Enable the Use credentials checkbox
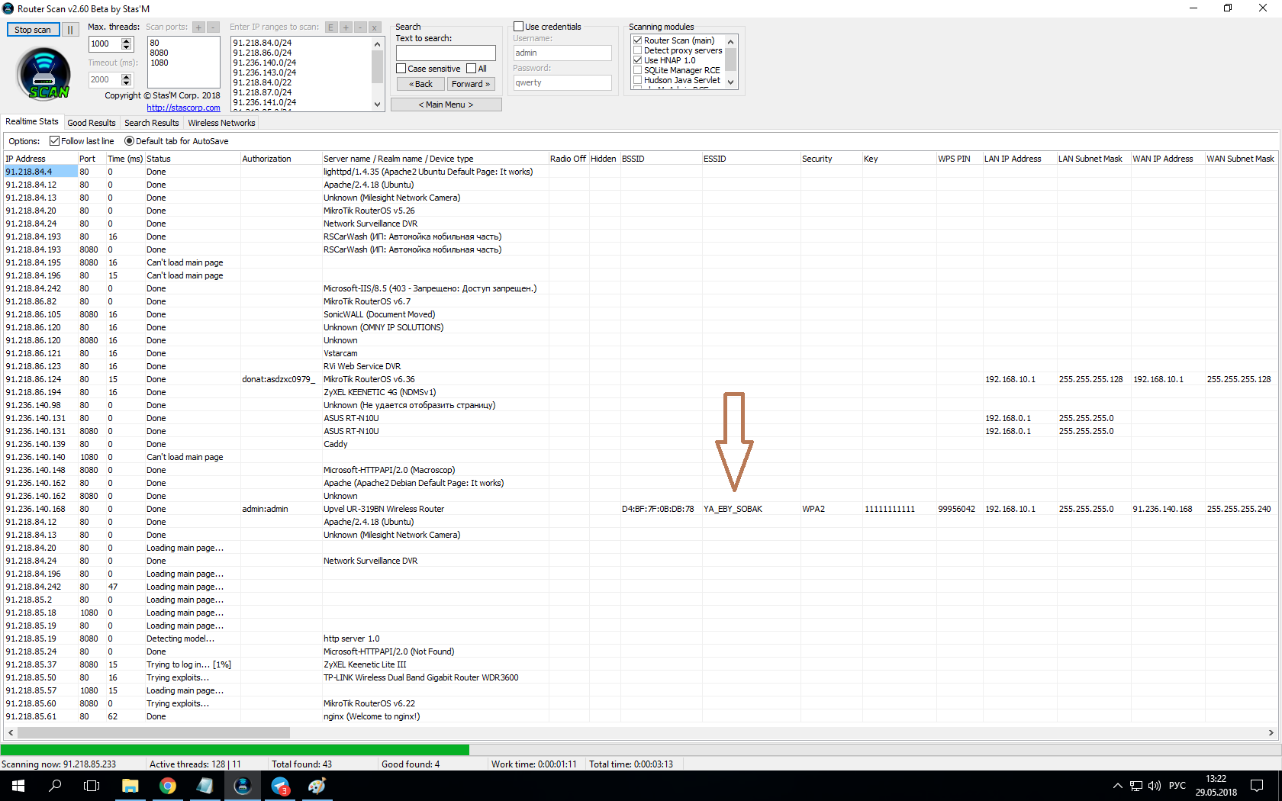 (x=519, y=27)
